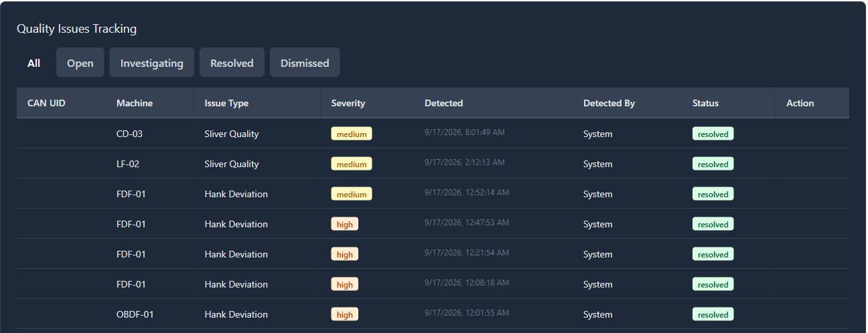Click the high severity badge for OBDF-01
This screenshot has height=333, width=868.
click(345, 314)
